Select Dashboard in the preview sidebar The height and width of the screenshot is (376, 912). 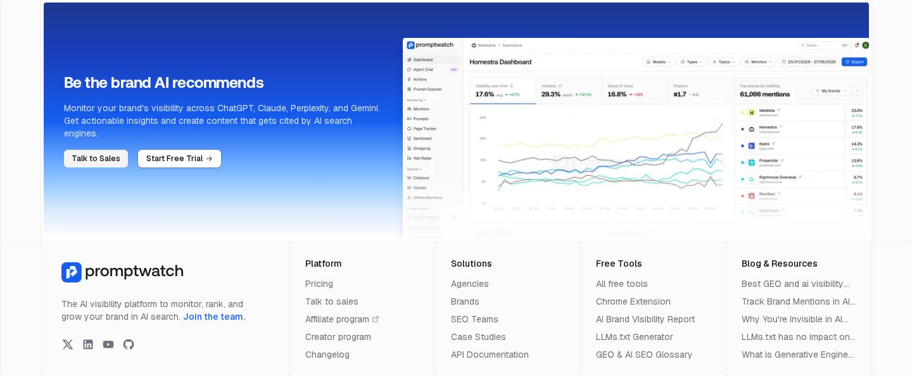point(433,59)
